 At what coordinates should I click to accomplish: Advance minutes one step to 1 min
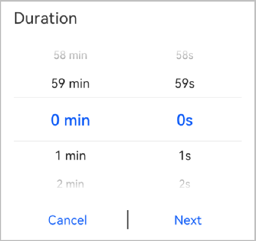[x=70, y=156]
